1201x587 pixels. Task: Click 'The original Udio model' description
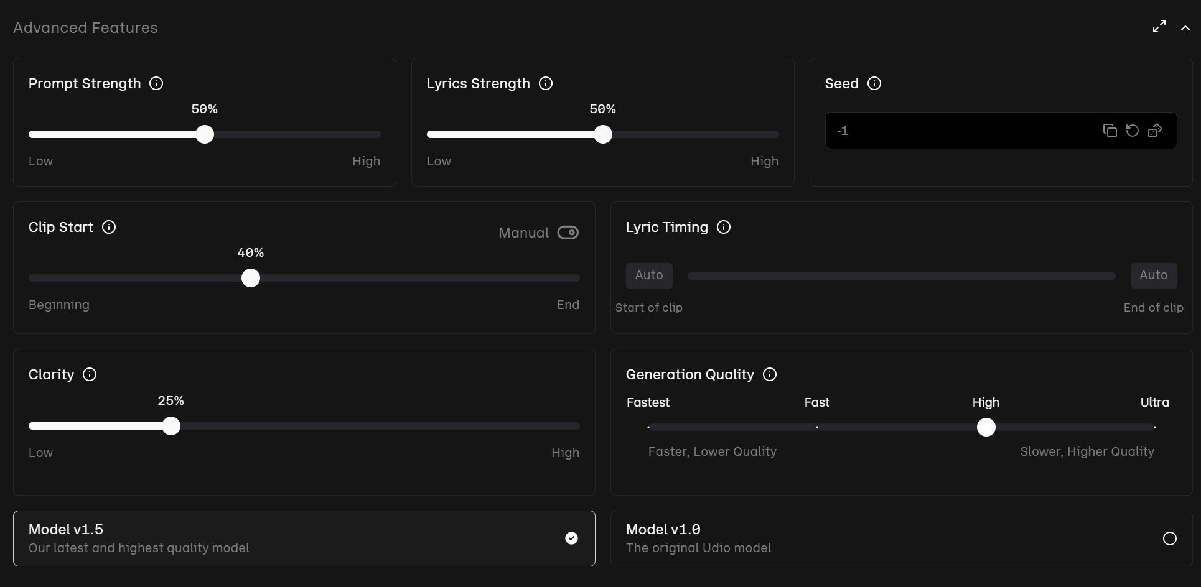click(x=698, y=548)
